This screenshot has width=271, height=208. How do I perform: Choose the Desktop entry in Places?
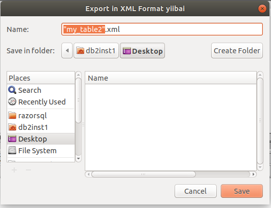[41, 139]
